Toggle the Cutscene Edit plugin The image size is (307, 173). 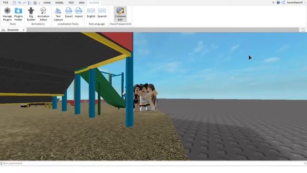point(120,14)
